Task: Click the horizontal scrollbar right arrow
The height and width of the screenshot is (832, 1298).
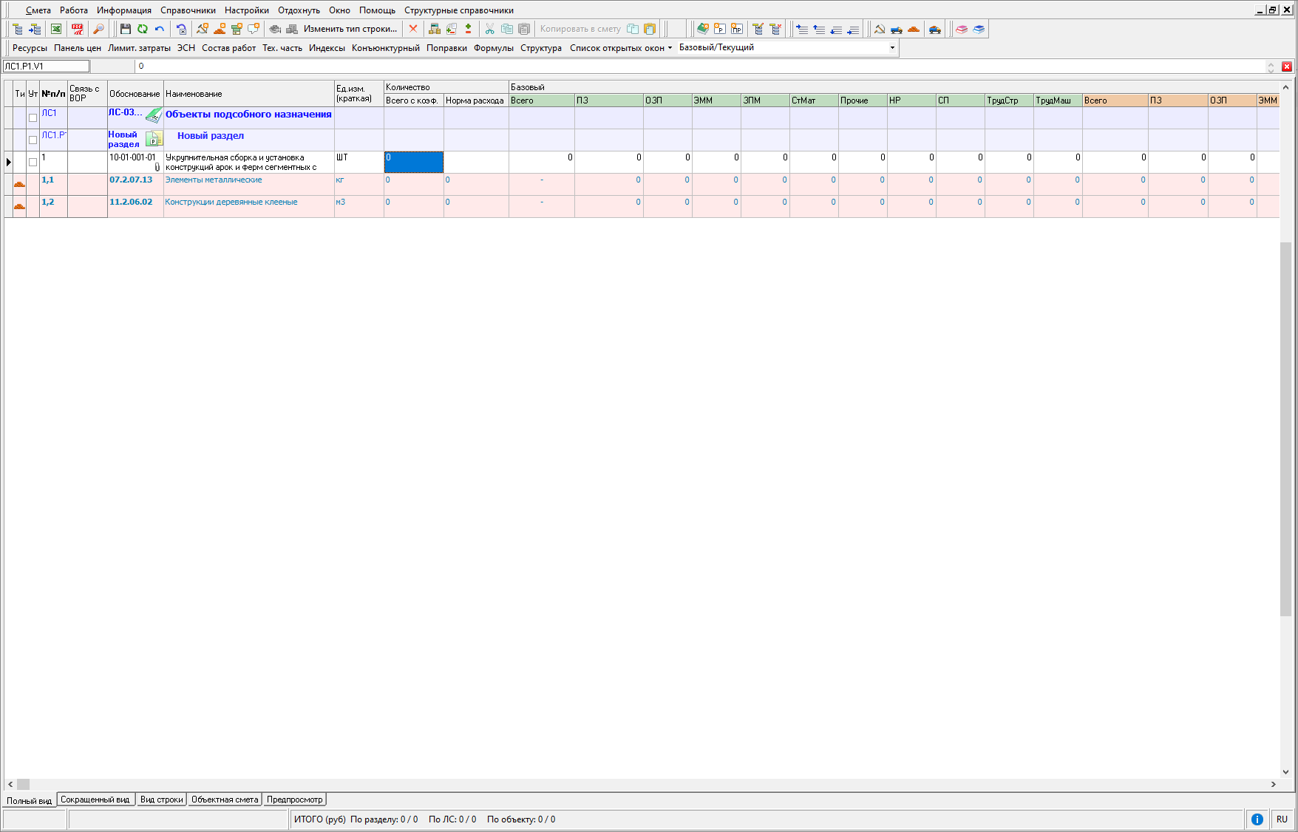Action: 1273,784
